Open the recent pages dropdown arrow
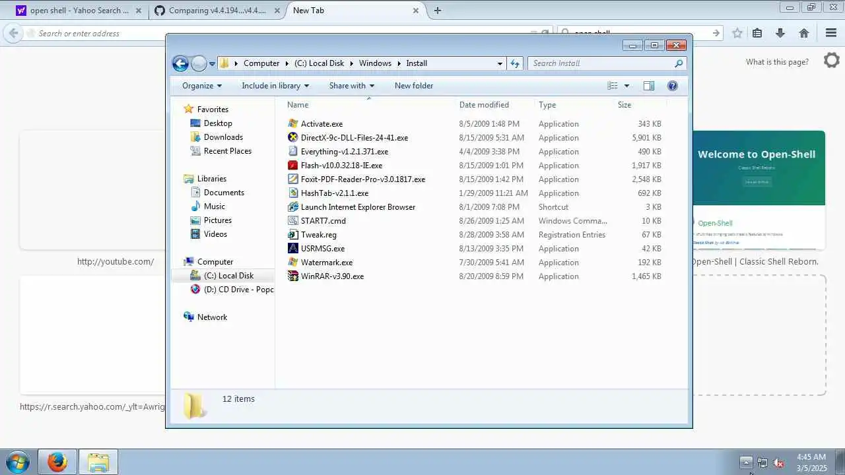 pyautogui.click(x=212, y=64)
